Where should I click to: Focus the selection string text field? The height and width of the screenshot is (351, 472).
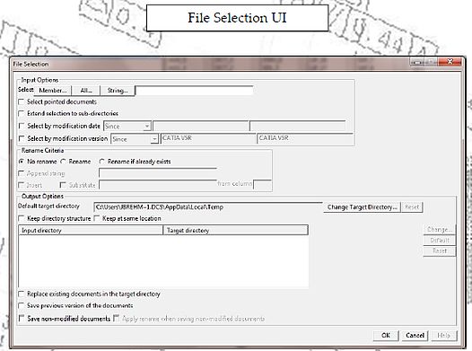195,91
